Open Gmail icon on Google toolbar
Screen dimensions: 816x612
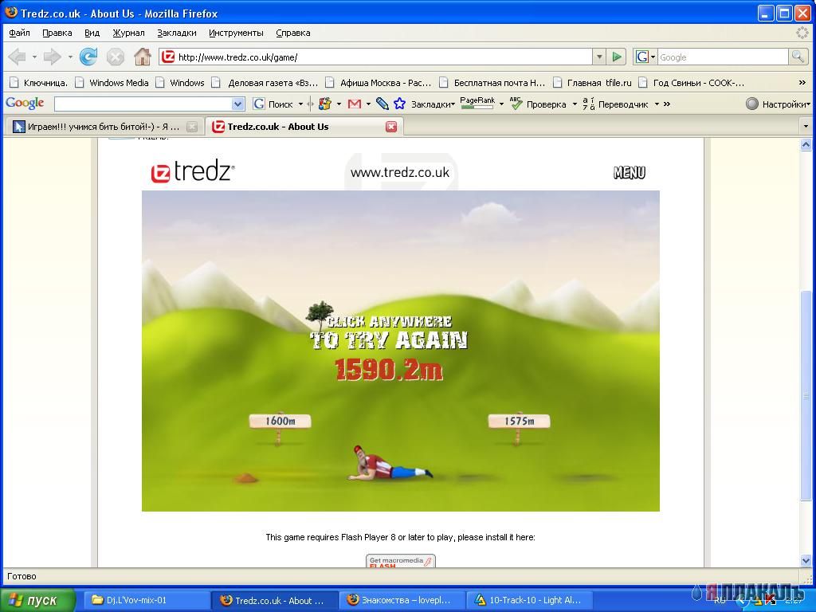(355, 104)
